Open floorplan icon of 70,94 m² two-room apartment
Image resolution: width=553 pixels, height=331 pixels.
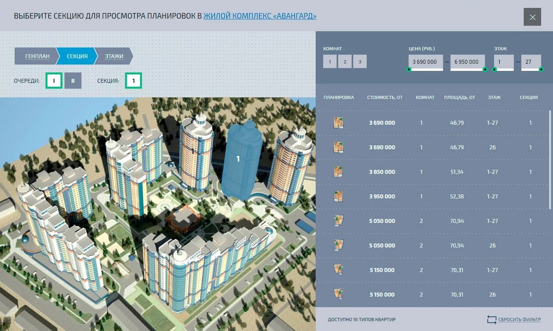coord(339,221)
